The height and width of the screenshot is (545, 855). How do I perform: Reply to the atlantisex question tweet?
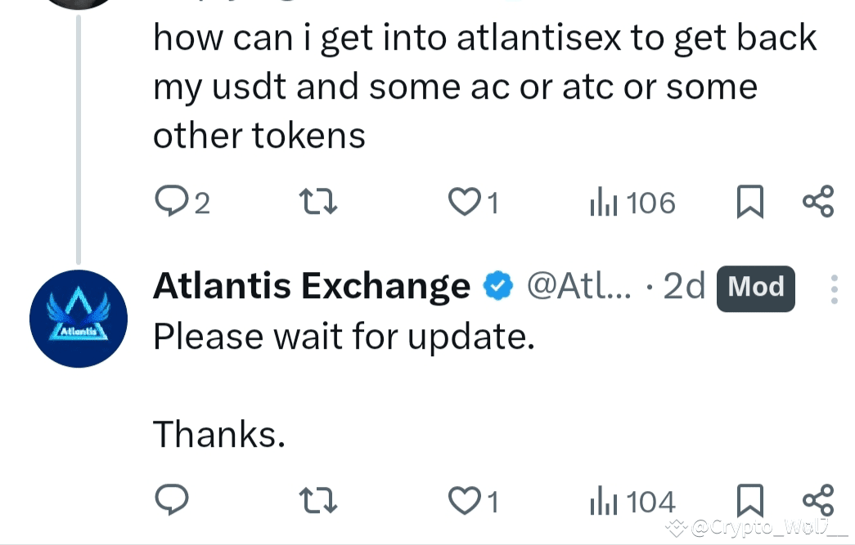[171, 201]
